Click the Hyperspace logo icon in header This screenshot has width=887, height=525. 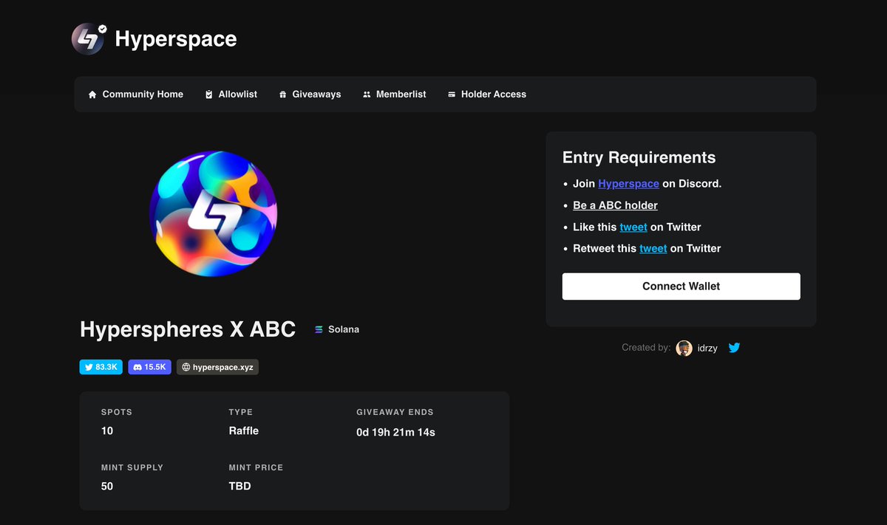(88, 39)
